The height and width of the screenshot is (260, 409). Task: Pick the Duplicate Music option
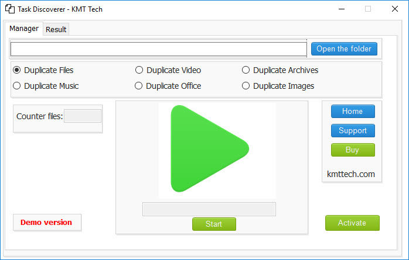(x=17, y=86)
